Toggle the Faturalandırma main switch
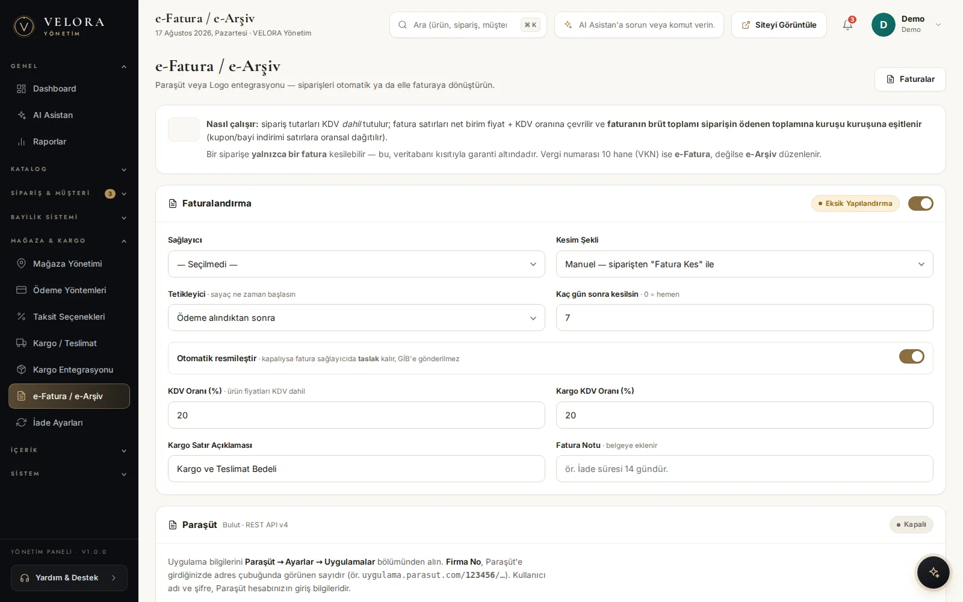 click(x=921, y=203)
